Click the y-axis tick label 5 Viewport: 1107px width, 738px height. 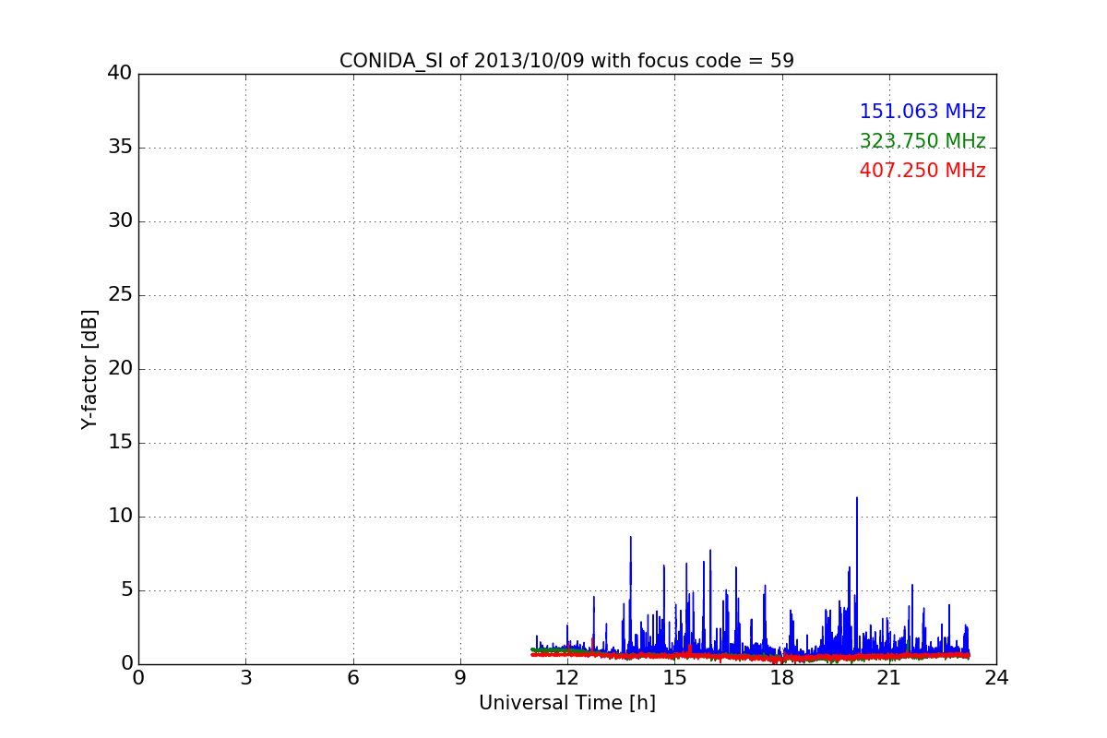[126, 590]
